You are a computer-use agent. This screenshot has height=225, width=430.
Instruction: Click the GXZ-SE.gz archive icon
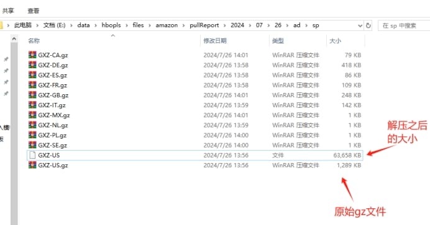click(x=32, y=145)
